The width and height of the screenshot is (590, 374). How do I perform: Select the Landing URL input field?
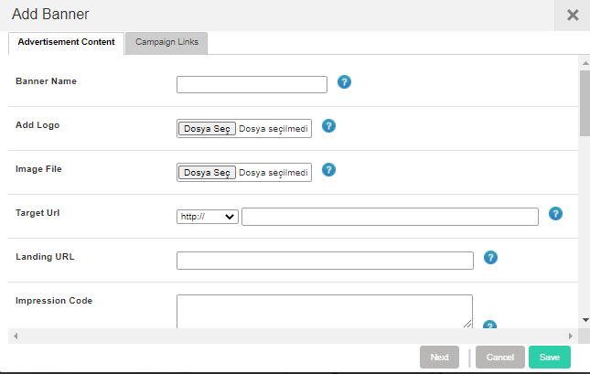pyautogui.click(x=325, y=261)
